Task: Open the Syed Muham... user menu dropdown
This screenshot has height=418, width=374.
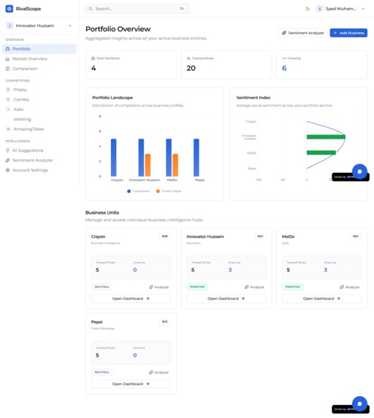Action: [x=340, y=9]
